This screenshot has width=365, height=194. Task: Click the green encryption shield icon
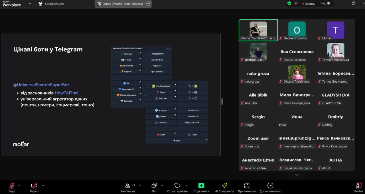289,3
